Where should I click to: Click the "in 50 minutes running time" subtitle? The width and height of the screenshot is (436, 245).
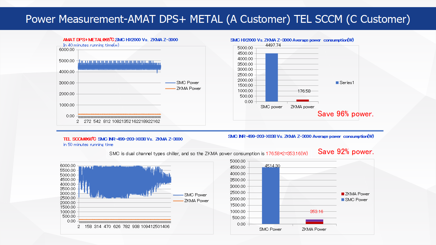click(88, 145)
